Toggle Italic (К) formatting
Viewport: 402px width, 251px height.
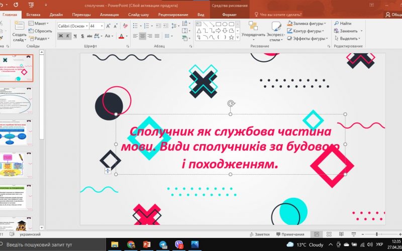pyautogui.click(x=68, y=36)
